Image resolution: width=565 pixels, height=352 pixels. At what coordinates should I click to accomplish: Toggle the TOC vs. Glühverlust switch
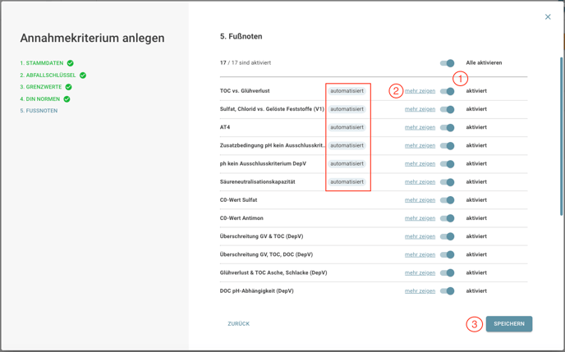(448, 91)
